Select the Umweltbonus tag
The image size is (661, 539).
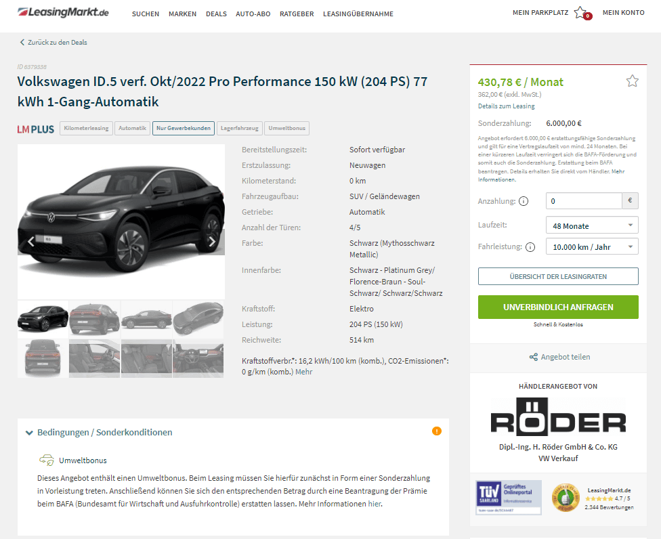point(286,128)
